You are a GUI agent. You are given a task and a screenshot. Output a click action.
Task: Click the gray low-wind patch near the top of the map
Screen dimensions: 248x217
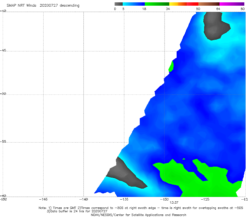215,26
